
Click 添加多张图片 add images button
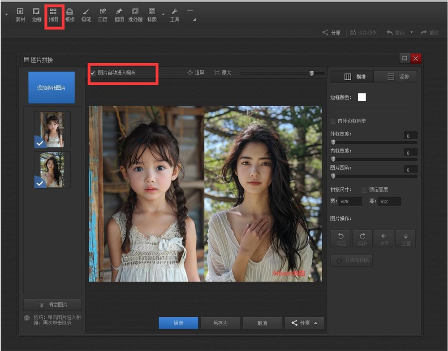point(52,87)
